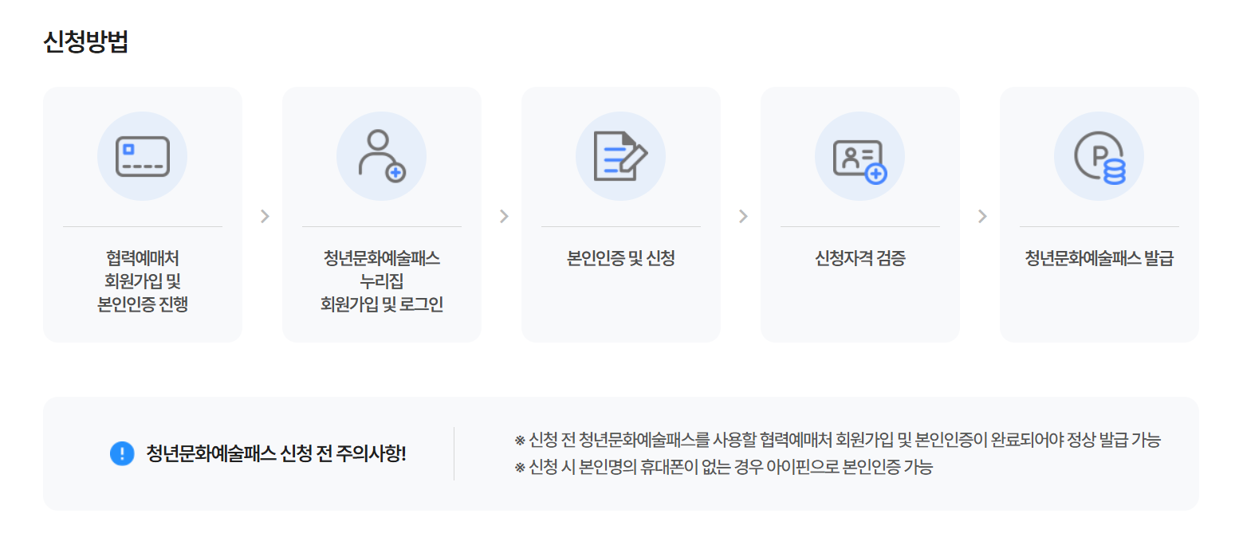Select the add-user person icon
Image resolution: width=1235 pixels, height=541 pixels.
382,156
